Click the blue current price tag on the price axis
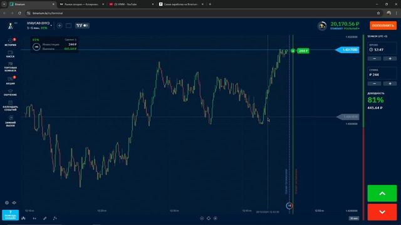 click(347, 50)
